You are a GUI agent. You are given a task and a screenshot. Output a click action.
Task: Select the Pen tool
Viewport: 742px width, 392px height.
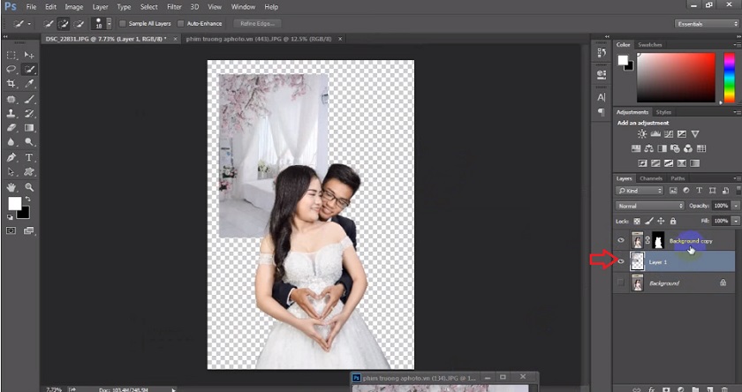[11, 157]
